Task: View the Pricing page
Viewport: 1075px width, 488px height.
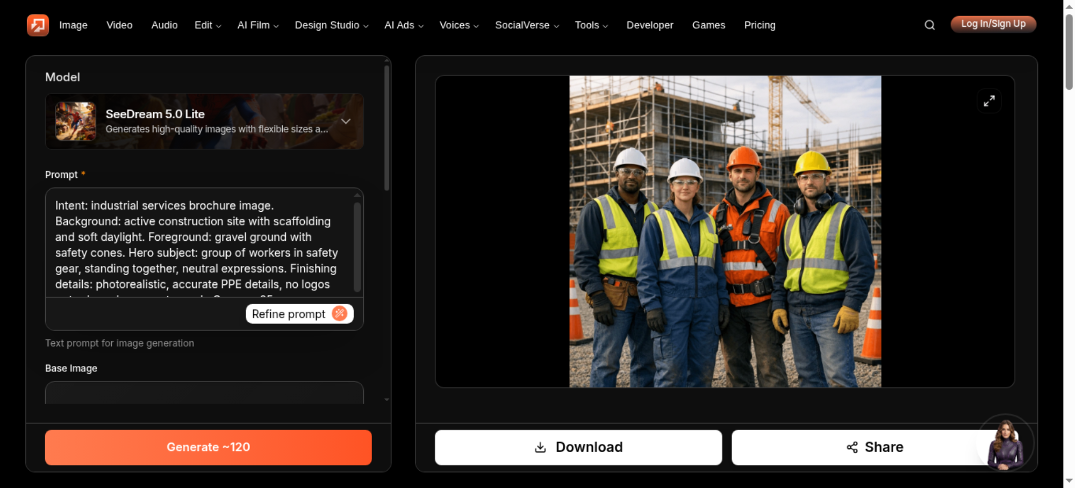Action: coord(759,25)
